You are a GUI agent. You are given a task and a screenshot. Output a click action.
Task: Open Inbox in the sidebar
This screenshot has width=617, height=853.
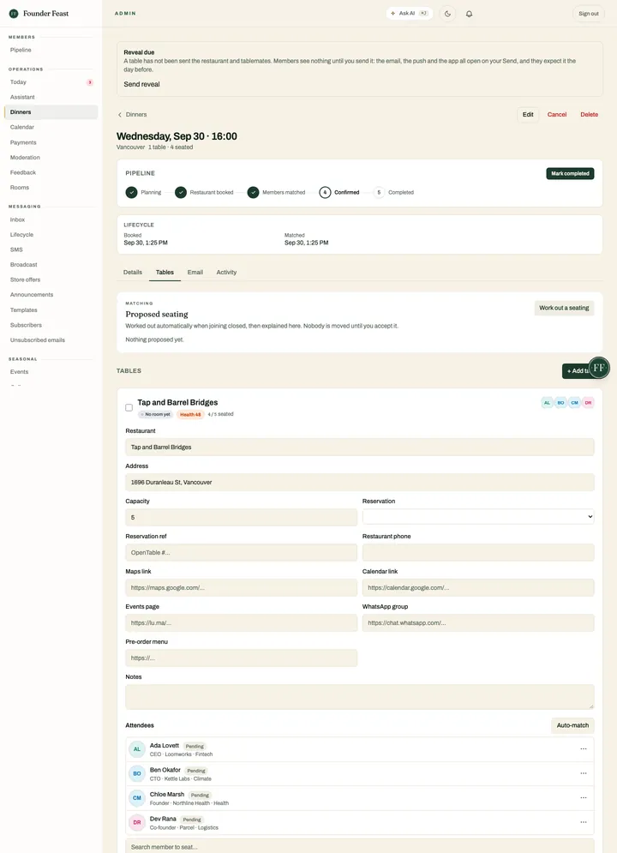click(x=51, y=219)
